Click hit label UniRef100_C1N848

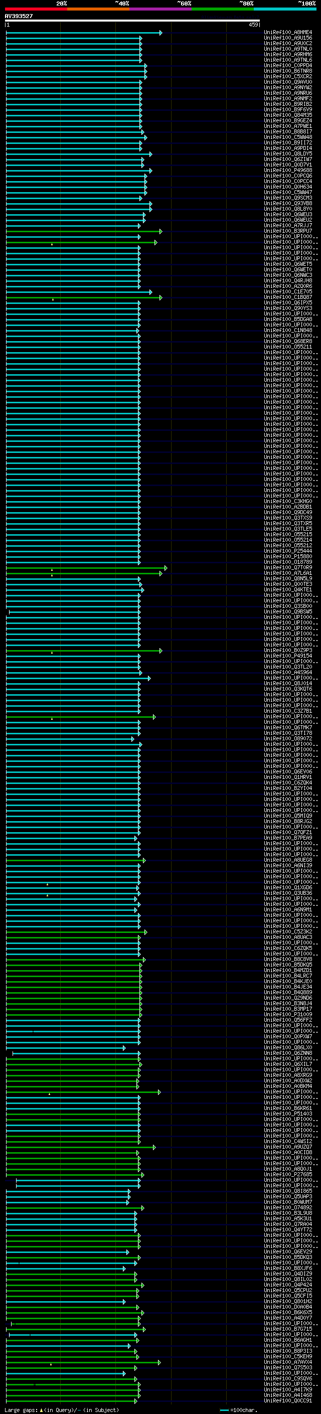coord(287,330)
